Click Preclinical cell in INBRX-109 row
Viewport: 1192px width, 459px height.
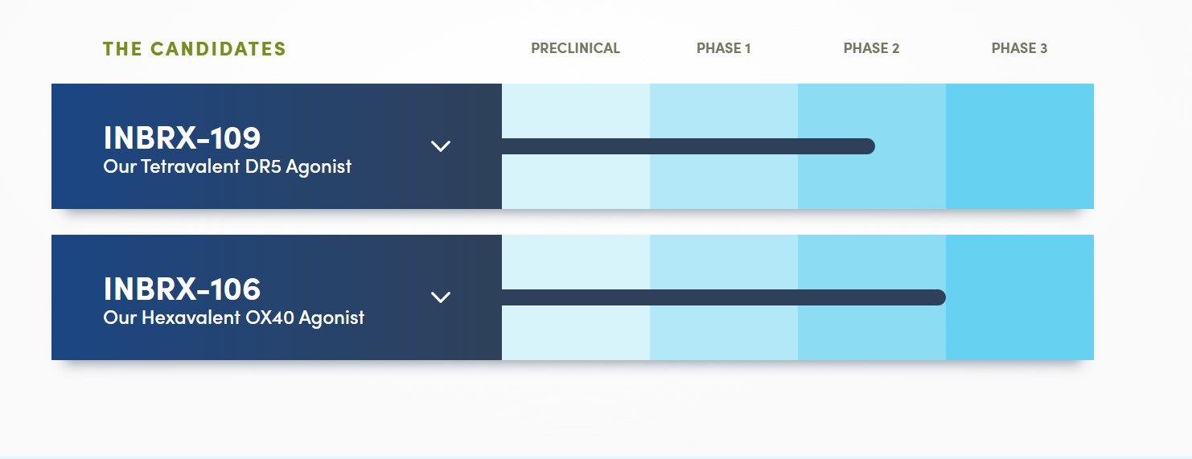pos(575,181)
